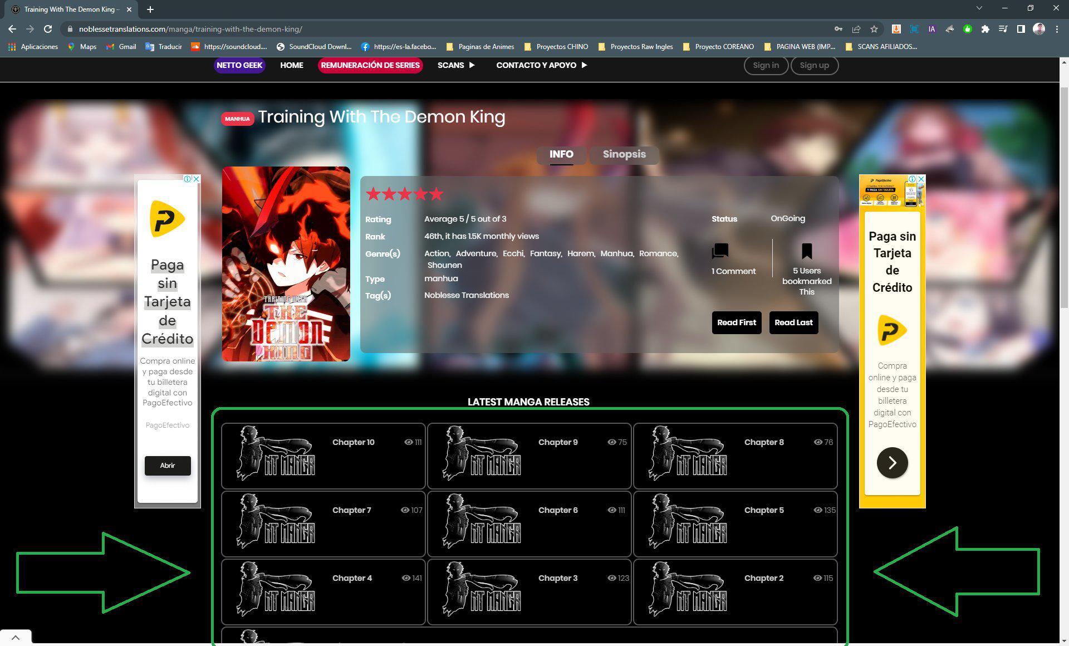Switch to the Sinopsis tab
The height and width of the screenshot is (646, 1069).
pos(624,154)
